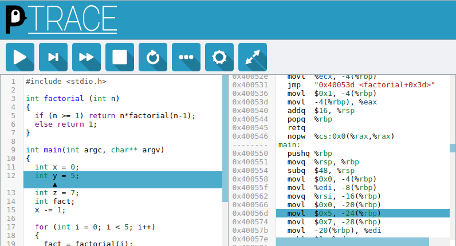Click the assembly panel horizontal scrollbar
This screenshot has width=456, height=246.
pyautogui.click(x=352, y=241)
